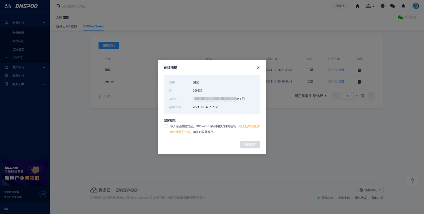Open the 简体中文 language dropdown
This screenshot has height=214, width=424.
370,190
